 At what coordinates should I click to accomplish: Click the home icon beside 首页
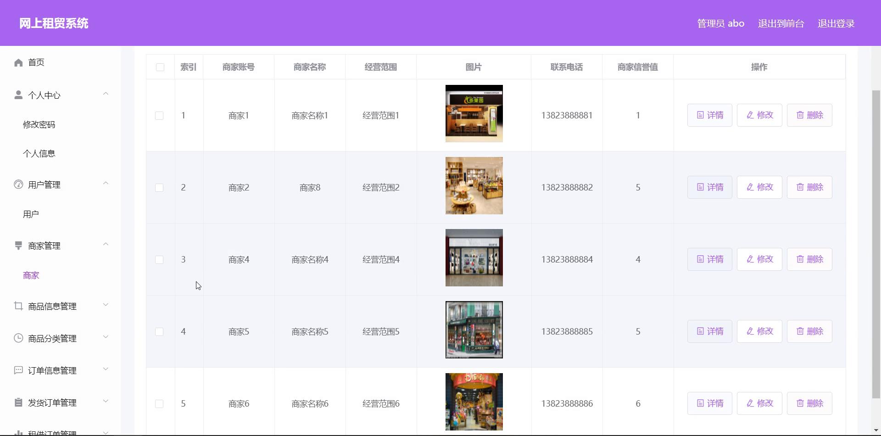[x=18, y=62]
